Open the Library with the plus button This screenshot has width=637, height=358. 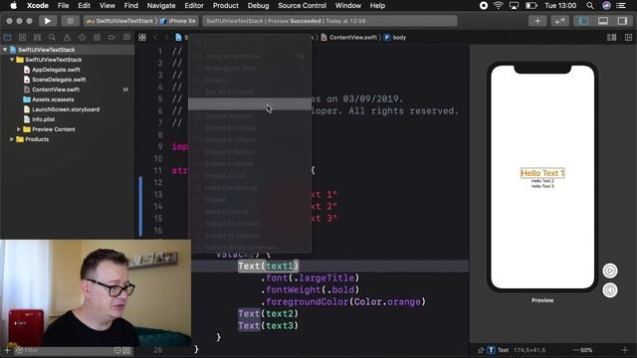tap(537, 21)
